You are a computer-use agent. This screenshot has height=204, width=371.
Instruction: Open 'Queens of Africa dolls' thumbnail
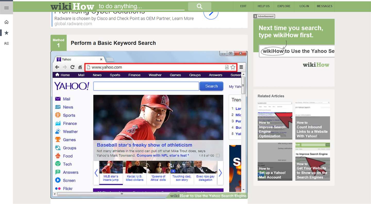click(158, 172)
